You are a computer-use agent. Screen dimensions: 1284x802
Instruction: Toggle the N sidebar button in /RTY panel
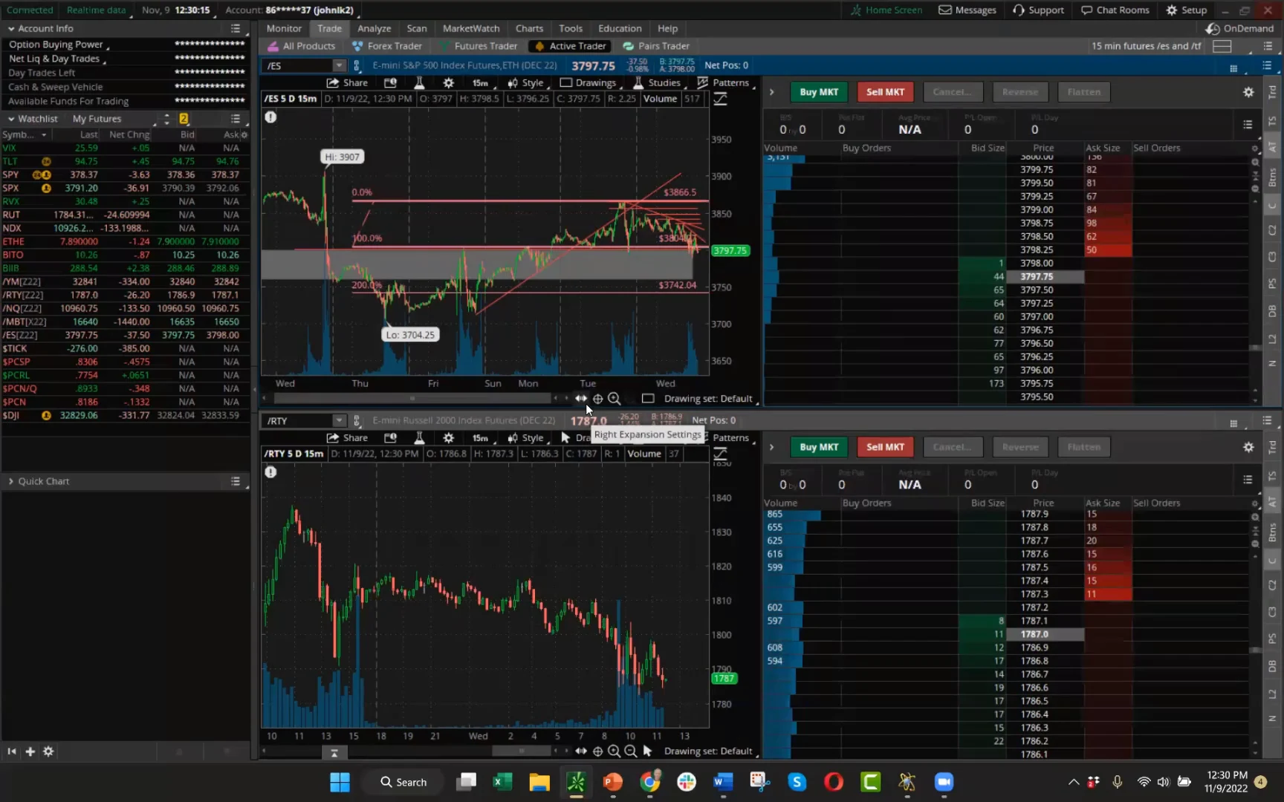click(x=1272, y=718)
